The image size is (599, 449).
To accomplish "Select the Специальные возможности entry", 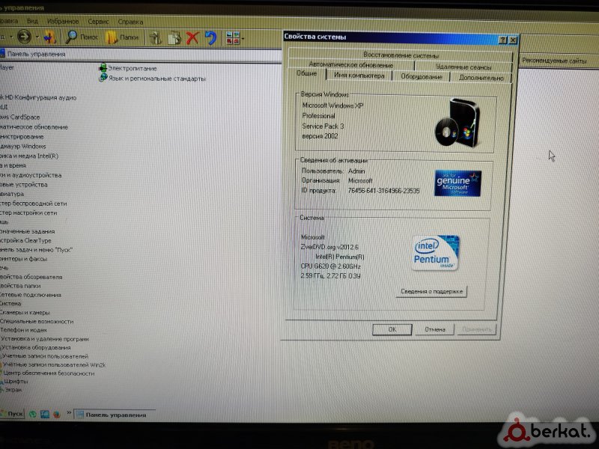I will tap(37, 322).
